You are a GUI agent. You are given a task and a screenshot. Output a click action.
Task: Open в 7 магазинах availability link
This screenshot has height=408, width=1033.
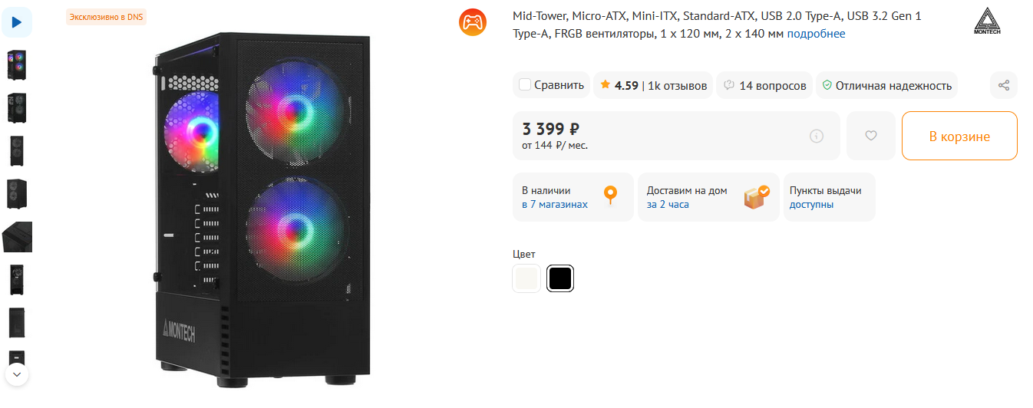(x=554, y=205)
